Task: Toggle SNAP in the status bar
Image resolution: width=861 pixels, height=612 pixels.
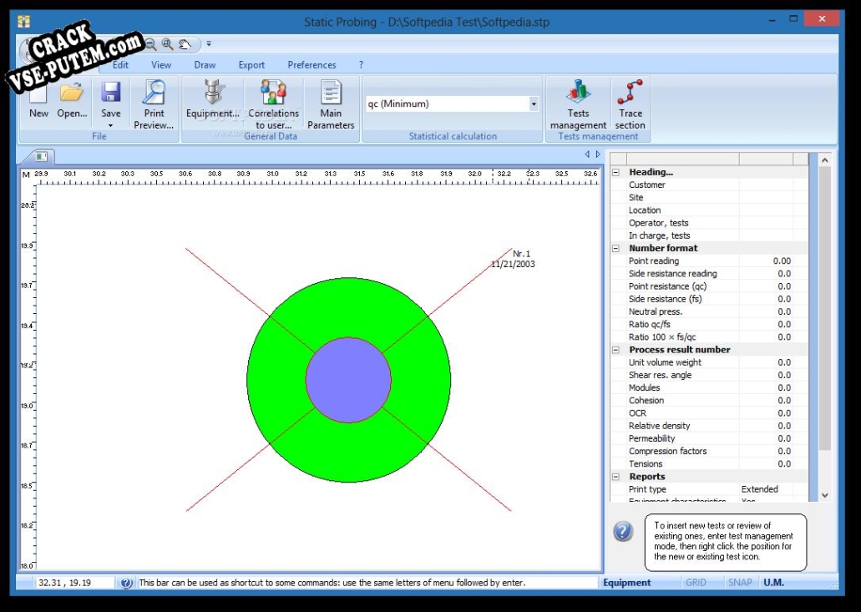Action: point(740,583)
